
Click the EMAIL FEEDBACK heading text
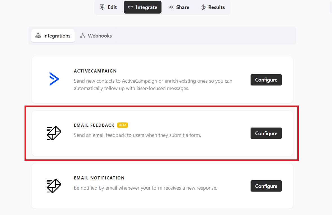coord(94,125)
